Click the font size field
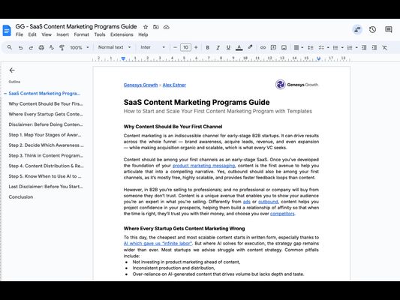The width and height of the screenshot is (400, 300). (x=185, y=47)
